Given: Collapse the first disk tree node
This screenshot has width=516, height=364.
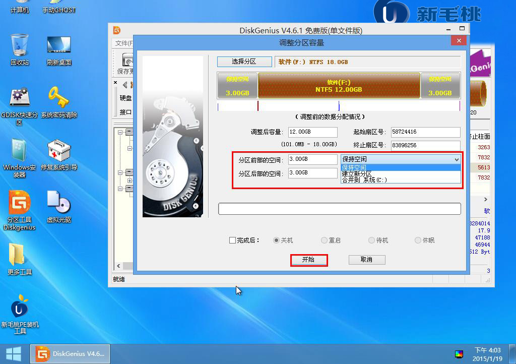Looking at the screenshot, I should pos(120,132).
